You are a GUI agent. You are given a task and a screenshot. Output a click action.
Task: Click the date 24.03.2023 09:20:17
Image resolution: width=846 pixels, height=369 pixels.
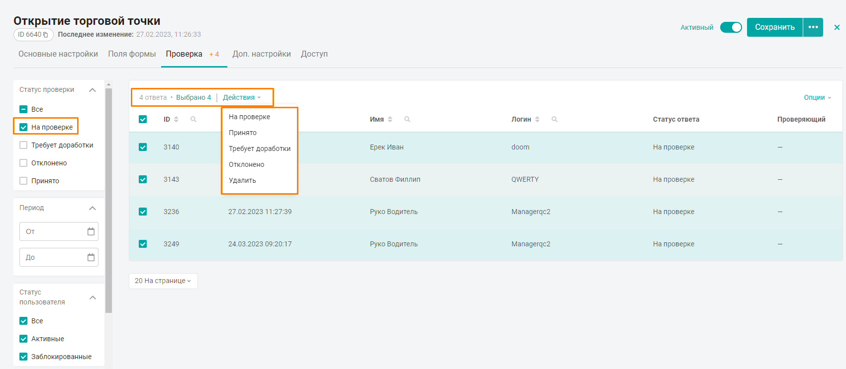[x=260, y=244]
